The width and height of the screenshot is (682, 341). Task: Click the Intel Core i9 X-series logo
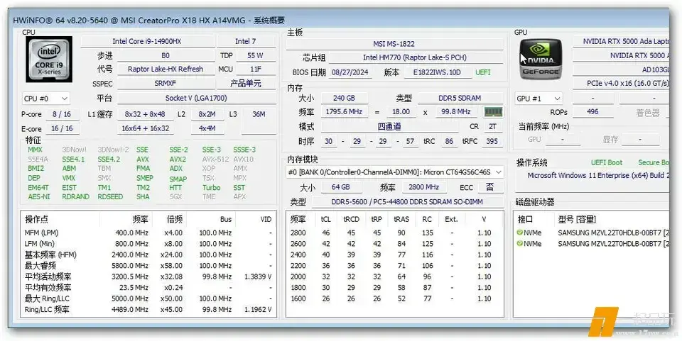[x=49, y=60]
